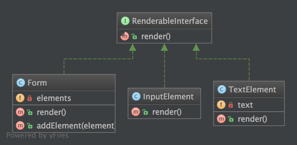Click the class icon beside InputElement
297x145 pixels.
136,97
